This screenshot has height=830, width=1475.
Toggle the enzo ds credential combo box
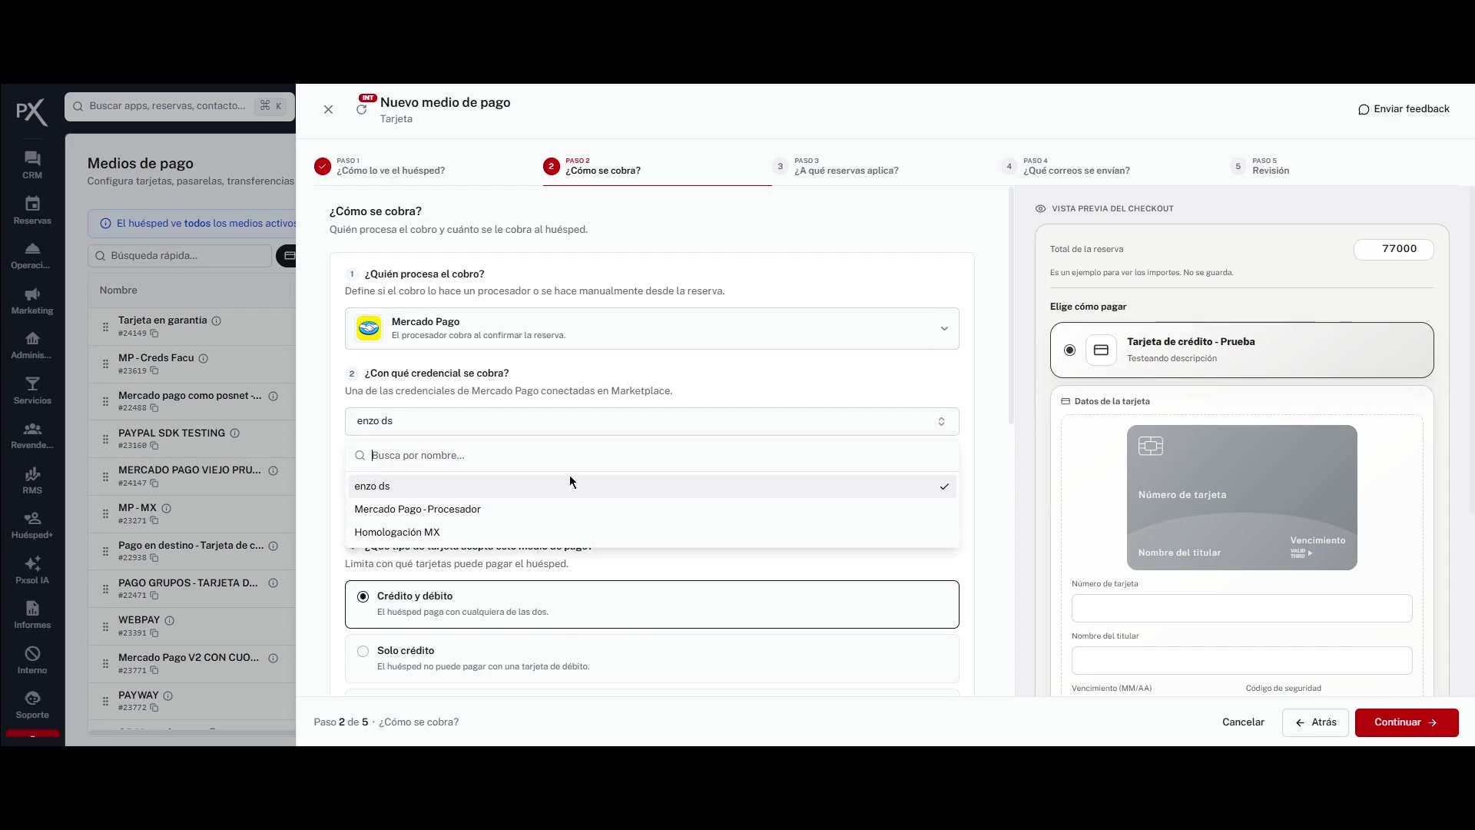coord(652,421)
